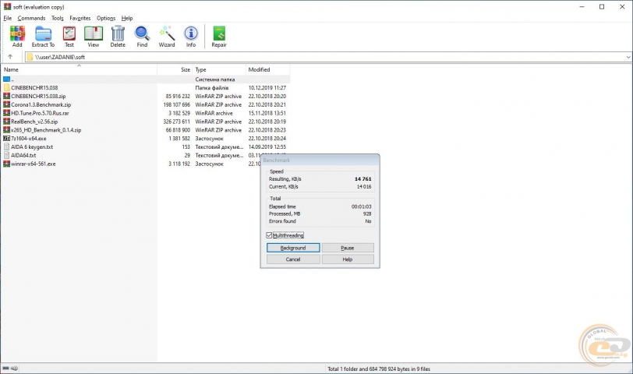Screen dimensions: 633x374
Task: Open the Commands menu
Action: click(x=31, y=18)
